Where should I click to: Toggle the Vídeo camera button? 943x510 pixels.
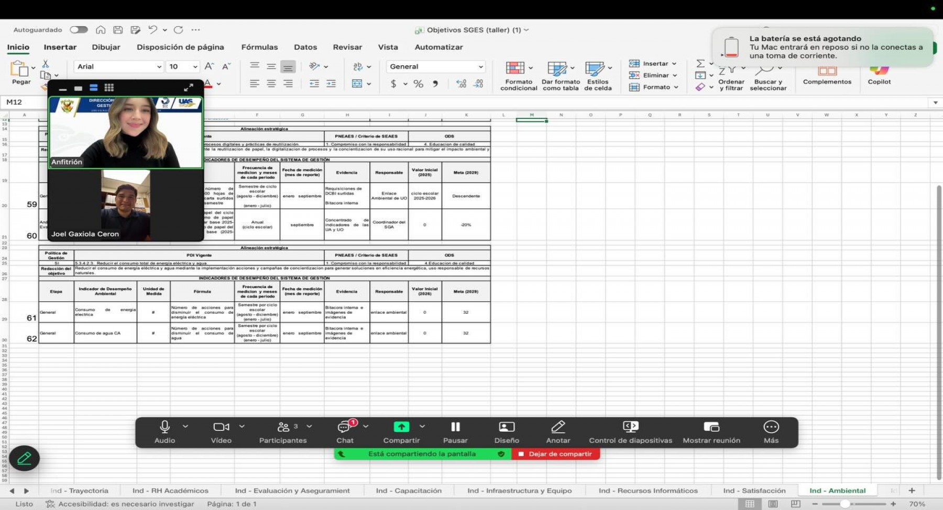point(221,427)
